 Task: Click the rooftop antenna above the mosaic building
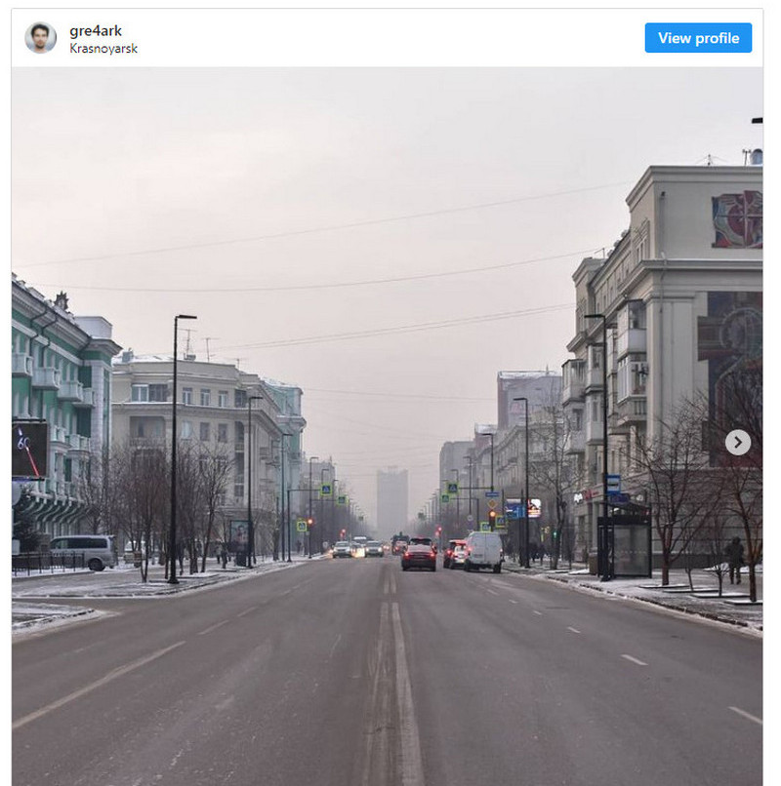click(709, 160)
